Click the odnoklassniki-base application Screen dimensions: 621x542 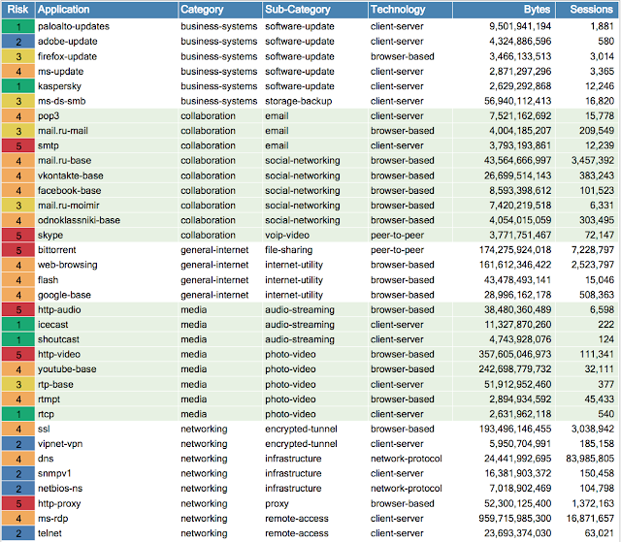coord(79,220)
